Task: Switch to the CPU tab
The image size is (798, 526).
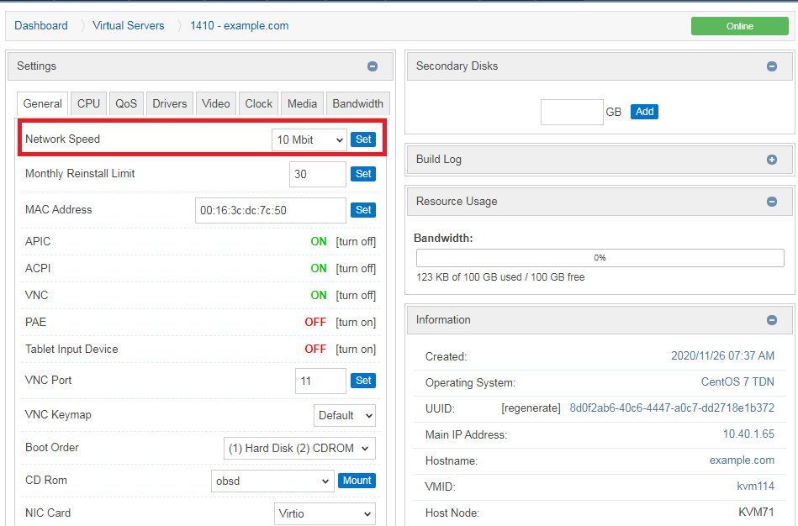Action: tap(88, 104)
